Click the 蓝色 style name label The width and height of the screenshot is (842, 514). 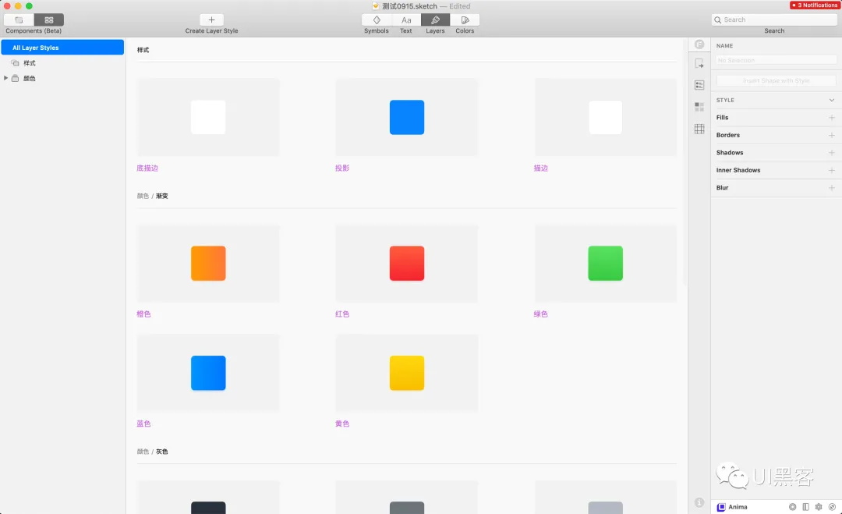[x=144, y=424]
